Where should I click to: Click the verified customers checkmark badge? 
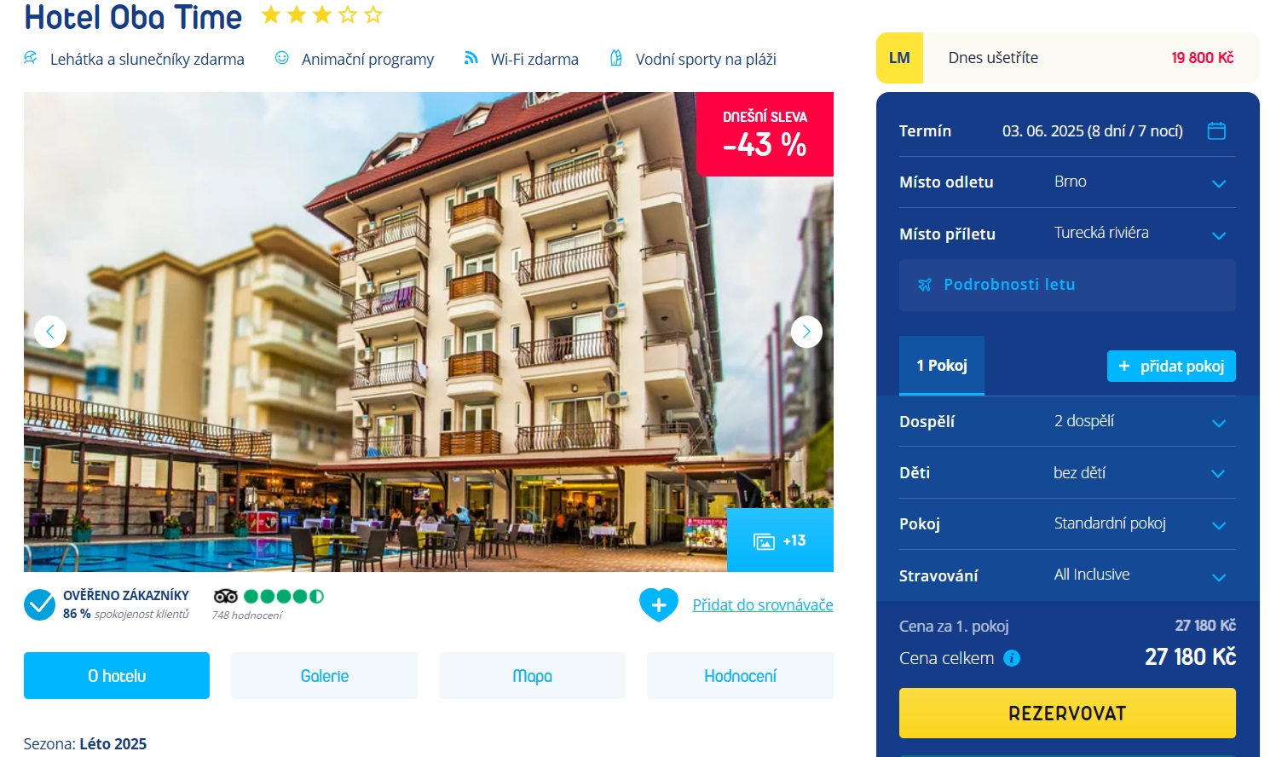(39, 604)
